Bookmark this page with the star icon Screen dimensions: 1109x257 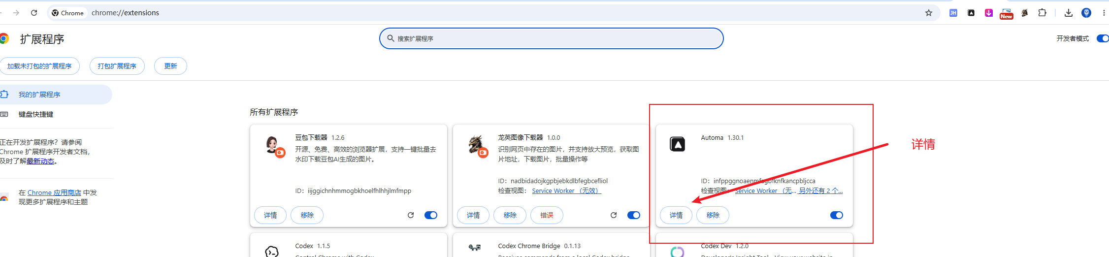click(929, 13)
